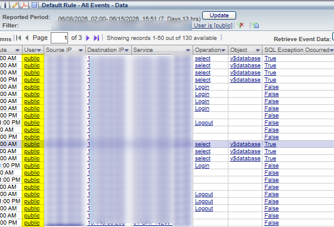Screen dimensions: 334x227
Task: Open the Operation column dropdown arrow
Action: [223, 50]
